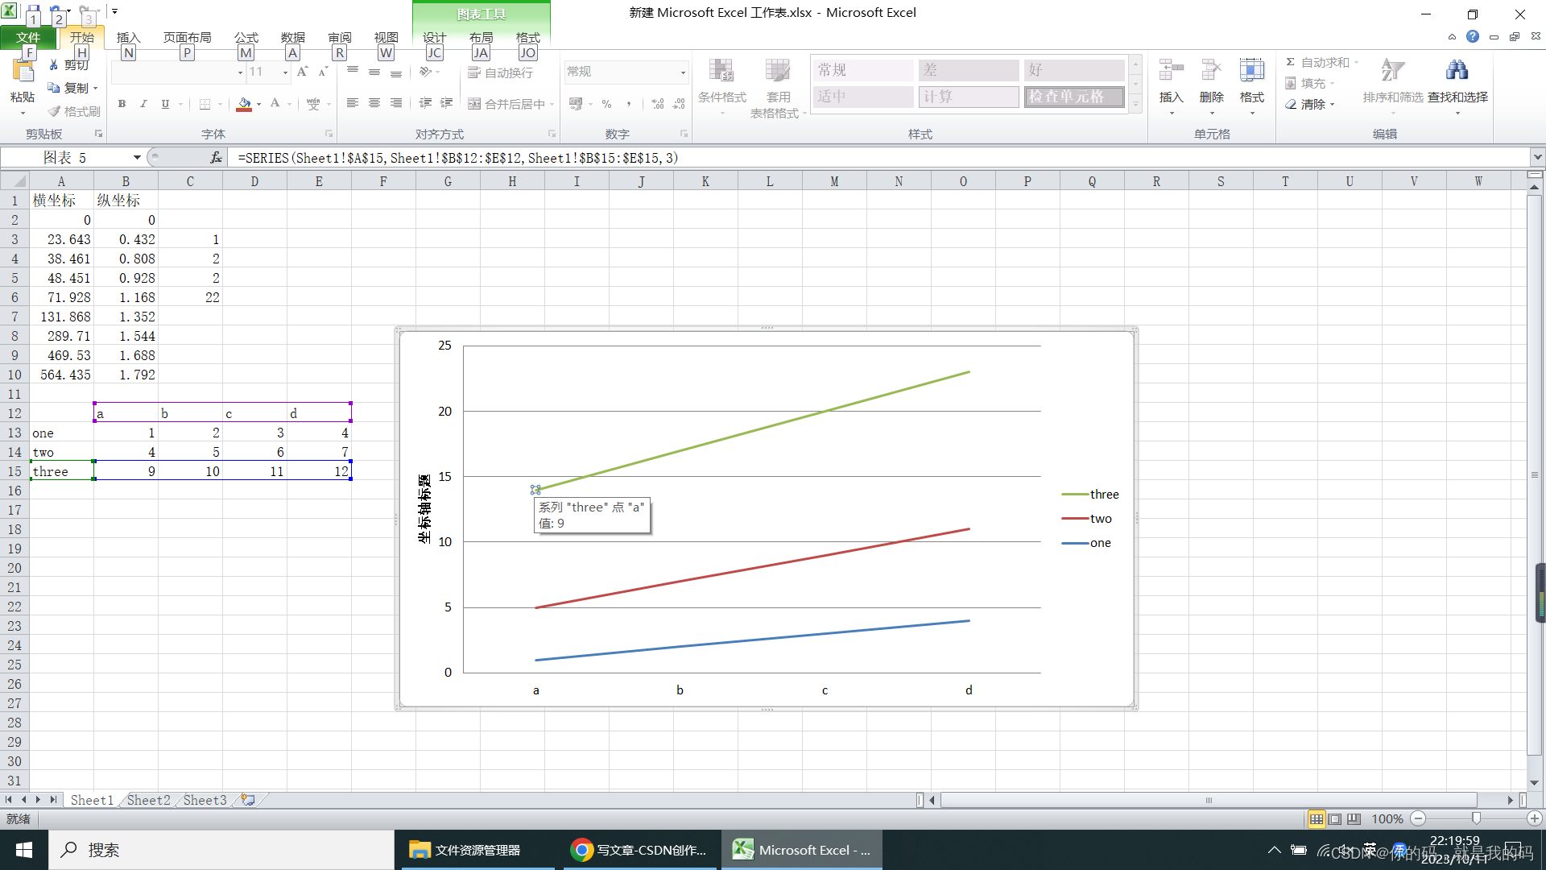Click the Sort and Filter icon
1546x870 pixels.
pyautogui.click(x=1392, y=71)
